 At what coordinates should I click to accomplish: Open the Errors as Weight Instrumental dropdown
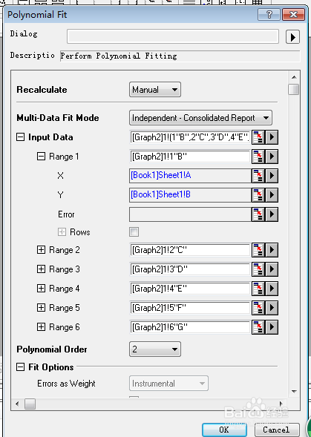tap(168, 384)
